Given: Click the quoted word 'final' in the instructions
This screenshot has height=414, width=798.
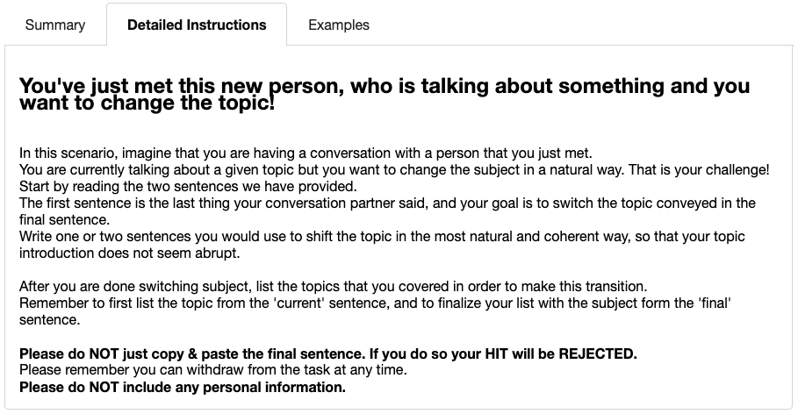Looking at the screenshot, I should click(x=714, y=303).
